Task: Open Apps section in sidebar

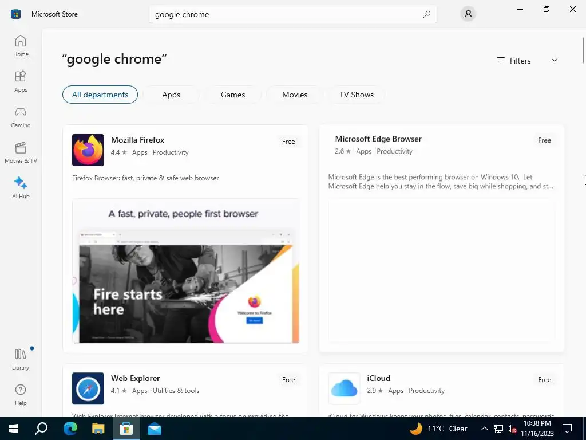Action: 21,81
